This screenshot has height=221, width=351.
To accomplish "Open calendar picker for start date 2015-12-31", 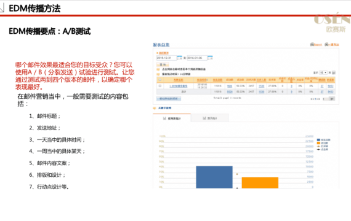I will click(179, 58).
